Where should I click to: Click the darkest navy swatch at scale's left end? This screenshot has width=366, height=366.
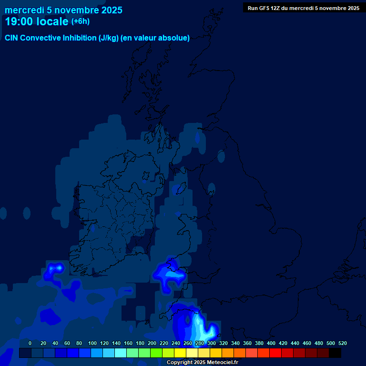[25, 353]
